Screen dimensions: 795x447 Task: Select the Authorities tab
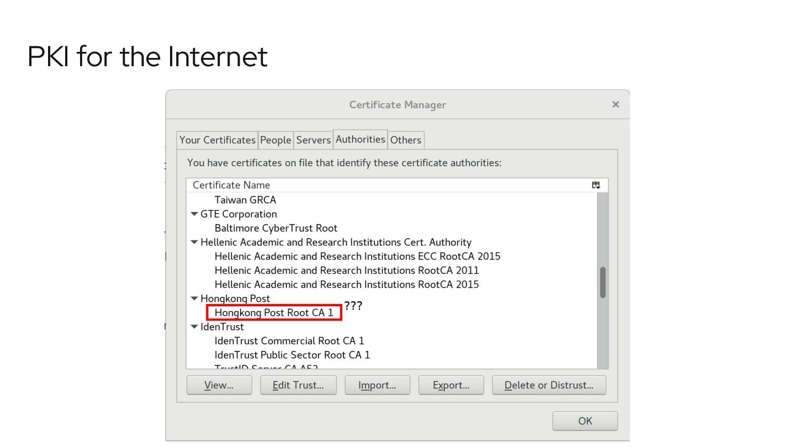(361, 140)
